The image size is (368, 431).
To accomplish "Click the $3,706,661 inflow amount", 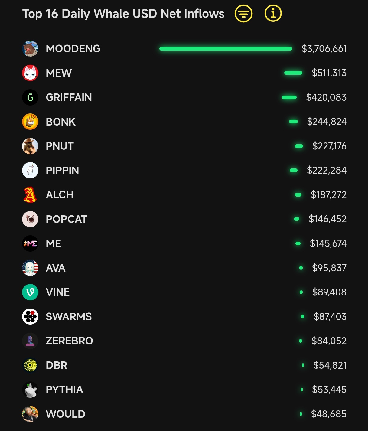I will [324, 49].
